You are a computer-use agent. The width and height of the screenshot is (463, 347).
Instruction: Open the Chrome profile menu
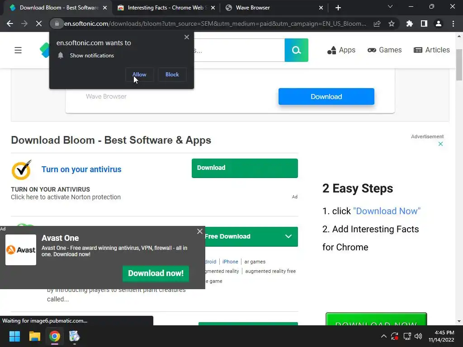pyautogui.click(x=439, y=23)
